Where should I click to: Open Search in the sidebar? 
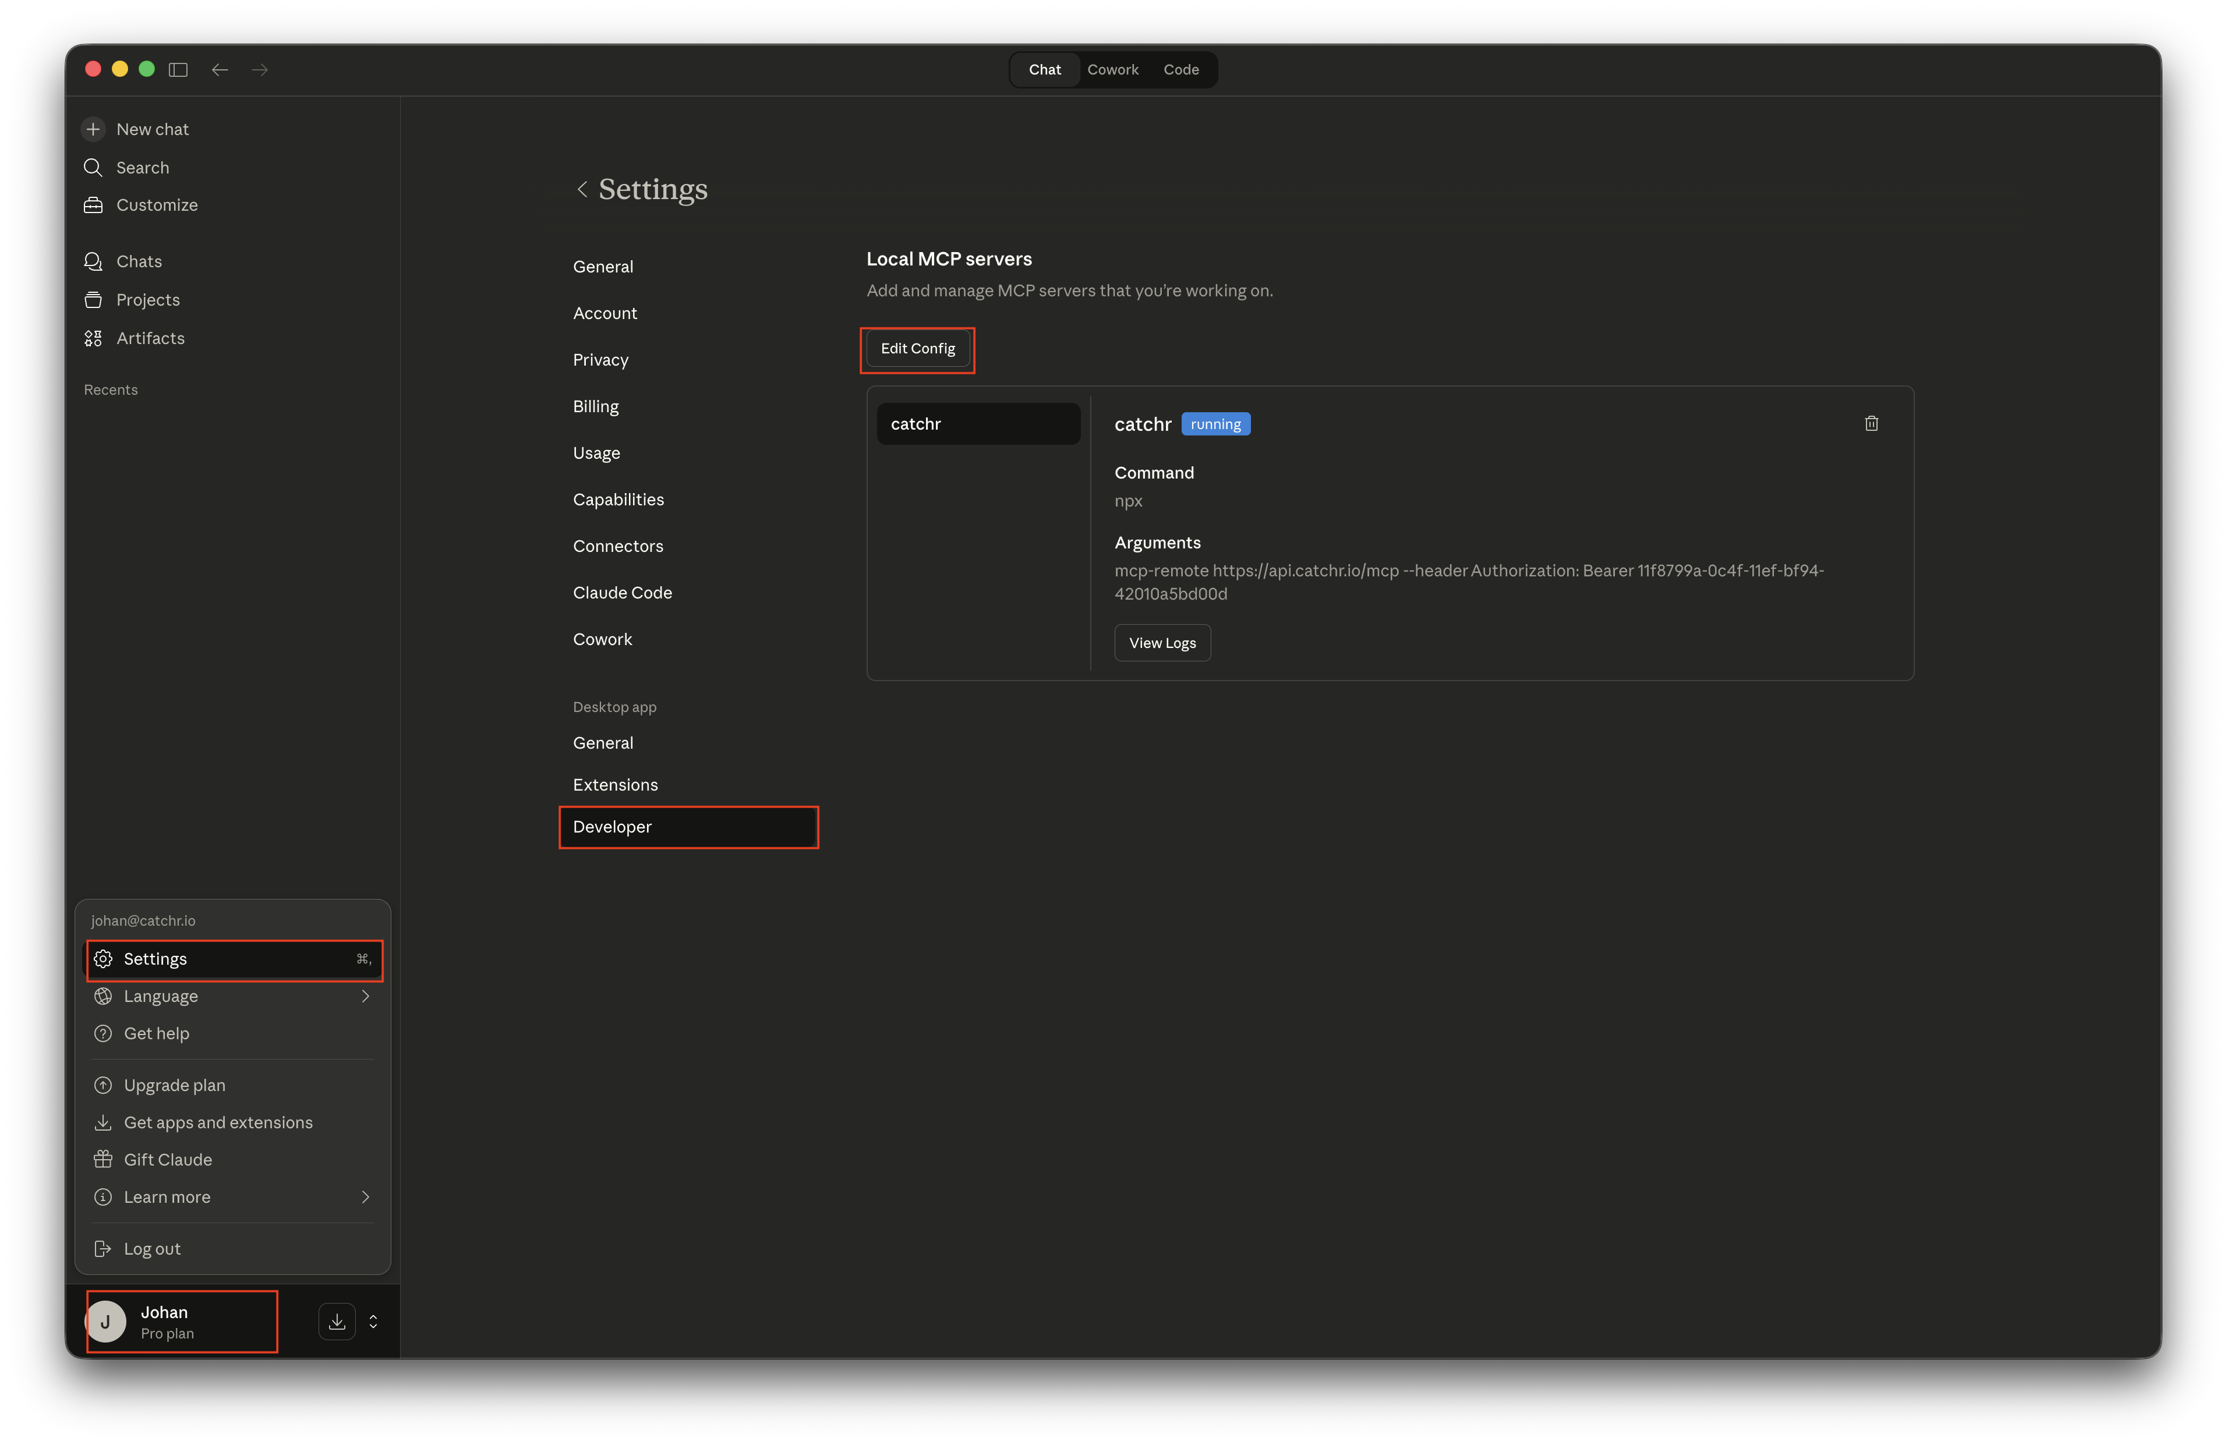coord(142,168)
